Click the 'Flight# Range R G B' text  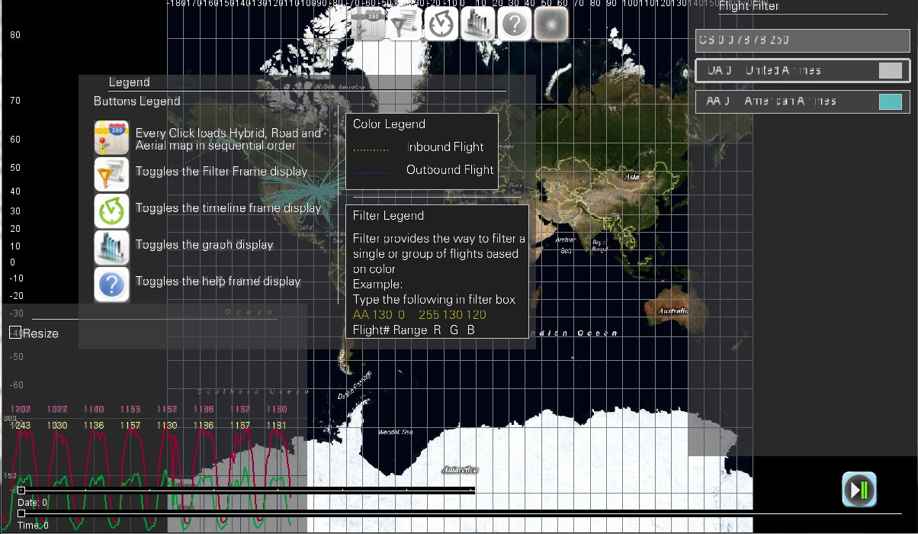[x=414, y=330]
